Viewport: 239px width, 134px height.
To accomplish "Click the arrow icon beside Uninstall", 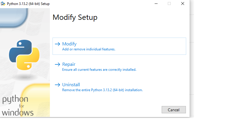I will click(57, 85).
